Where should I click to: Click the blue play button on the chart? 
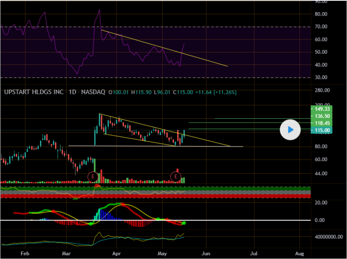click(291, 129)
